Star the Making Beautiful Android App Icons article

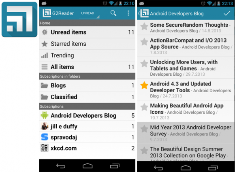coord(144,107)
